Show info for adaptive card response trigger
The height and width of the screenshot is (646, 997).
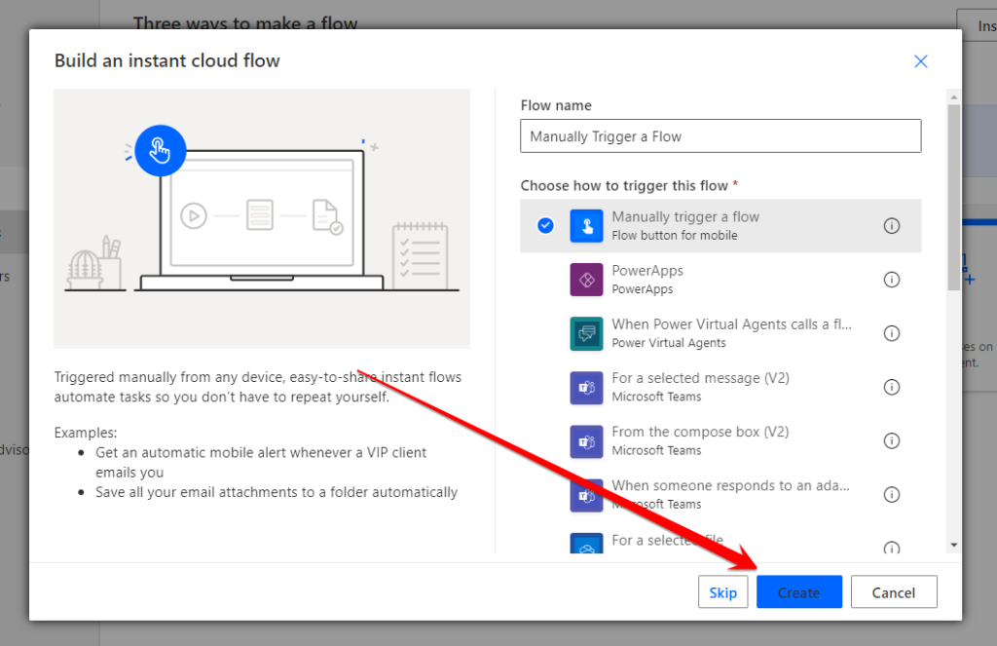click(x=892, y=495)
